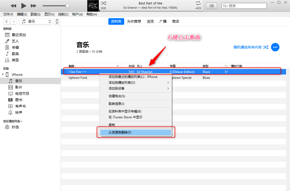The image size is (290, 191).
Task: Choose 在 iTunes Store 中显示
Action: [136, 117]
